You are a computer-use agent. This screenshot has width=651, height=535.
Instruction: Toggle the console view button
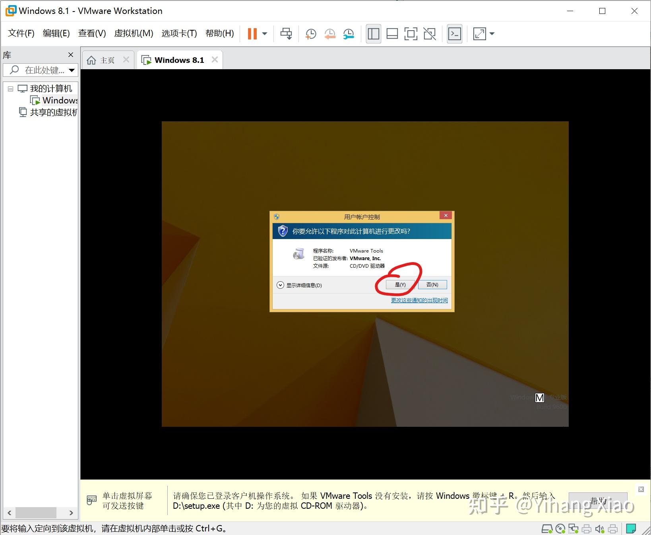(454, 33)
